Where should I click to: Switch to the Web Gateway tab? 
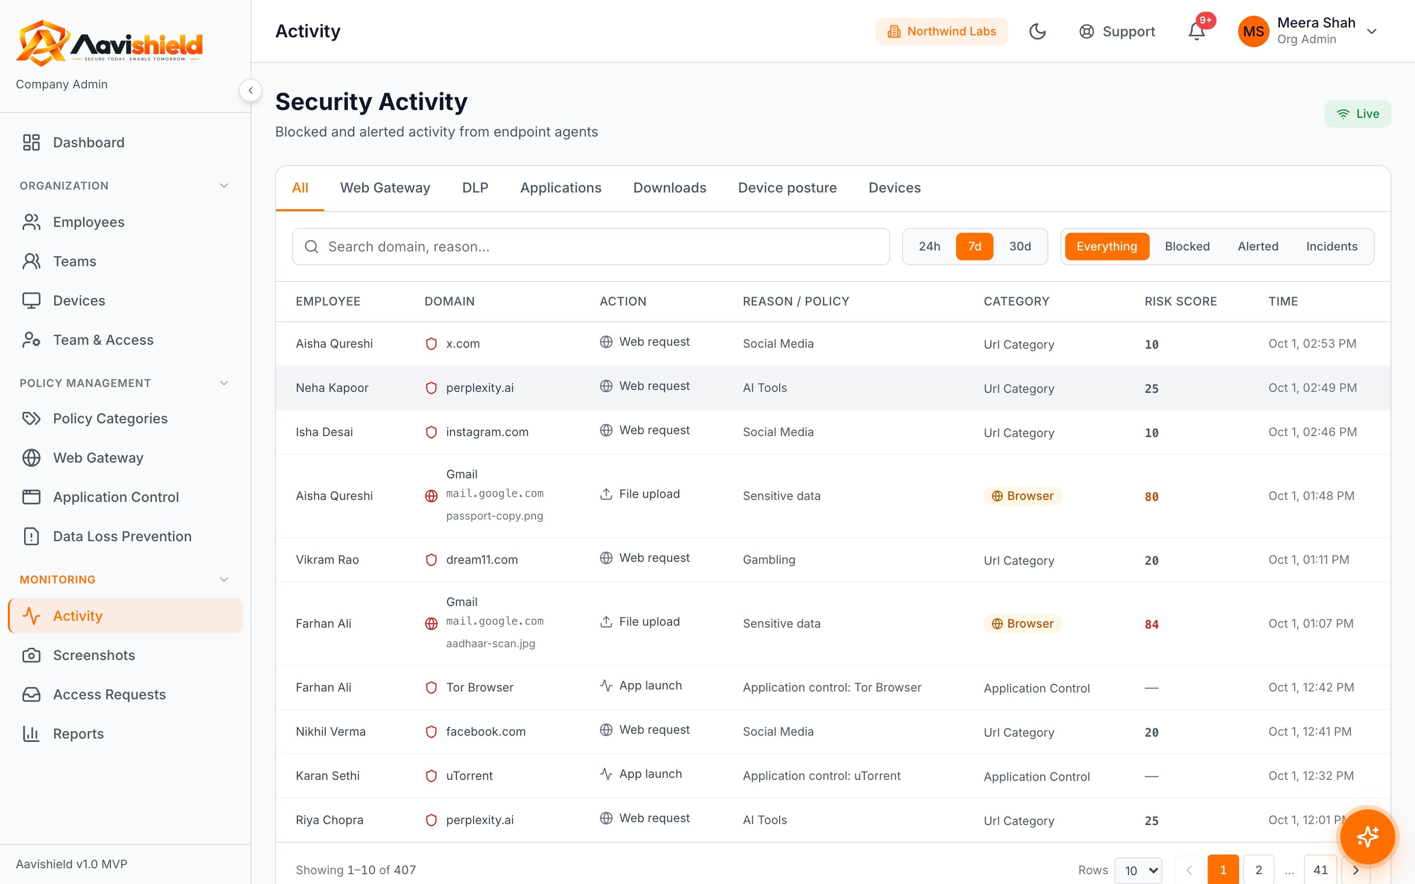(x=385, y=188)
